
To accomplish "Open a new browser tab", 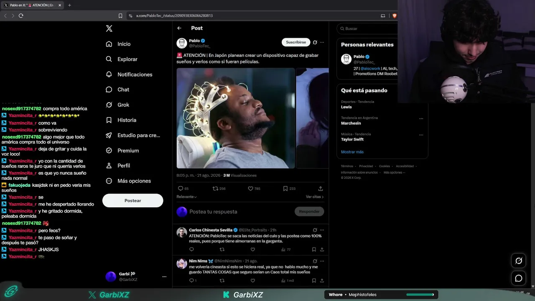I will pyautogui.click(x=69, y=5).
